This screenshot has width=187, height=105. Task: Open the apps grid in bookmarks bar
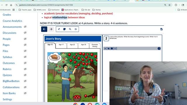14,10
